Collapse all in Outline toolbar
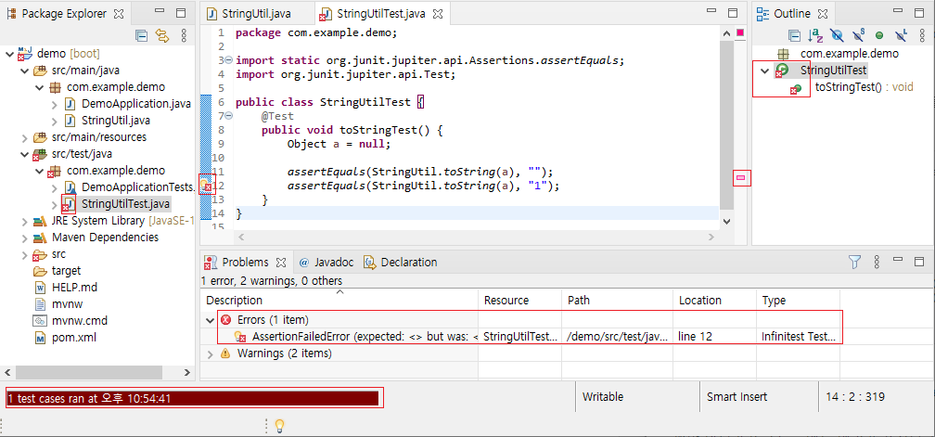Screen dimensions: 935x437 point(794,36)
